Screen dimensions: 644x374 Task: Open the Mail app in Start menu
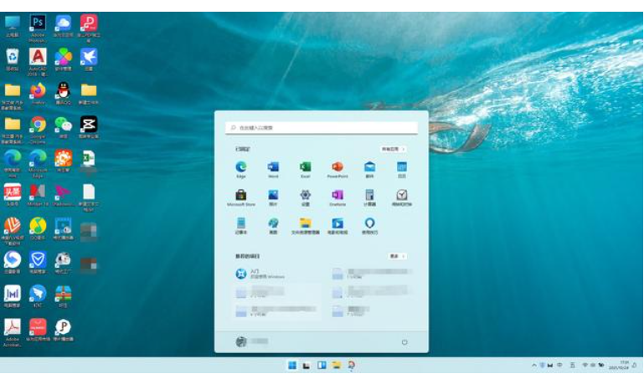coord(369,169)
